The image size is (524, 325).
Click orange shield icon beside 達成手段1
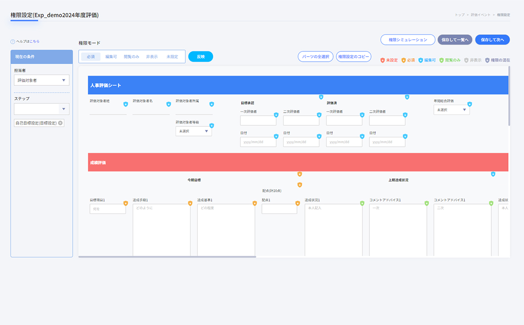pyautogui.click(x=190, y=203)
